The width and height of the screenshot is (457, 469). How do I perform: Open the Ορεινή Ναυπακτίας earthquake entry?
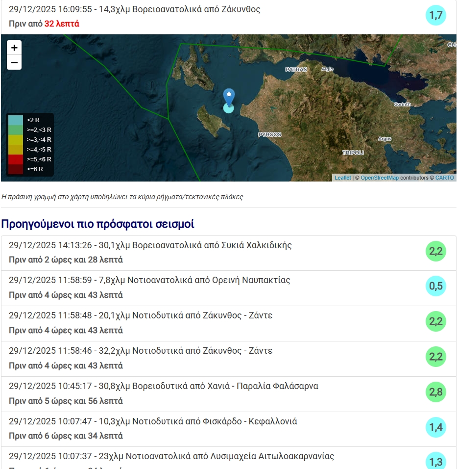149,281
